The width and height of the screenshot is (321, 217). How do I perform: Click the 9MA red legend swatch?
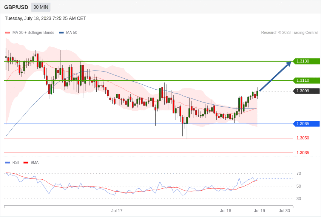(x=26, y=162)
